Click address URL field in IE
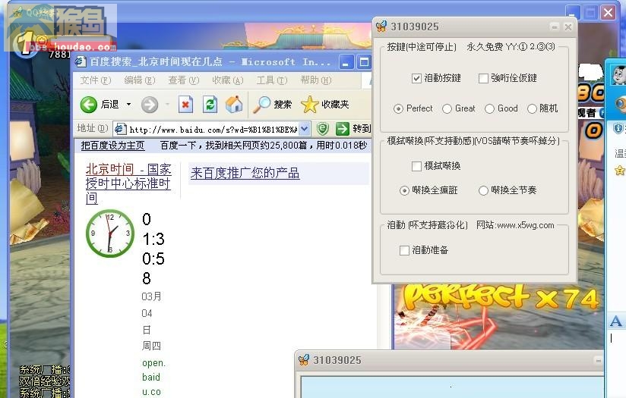The width and height of the screenshot is (626, 398). click(x=213, y=129)
